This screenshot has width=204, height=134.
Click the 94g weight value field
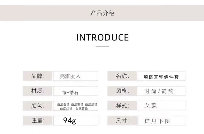(76, 121)
